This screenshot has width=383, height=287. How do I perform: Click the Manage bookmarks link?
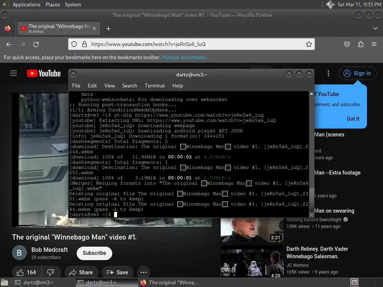186,57
